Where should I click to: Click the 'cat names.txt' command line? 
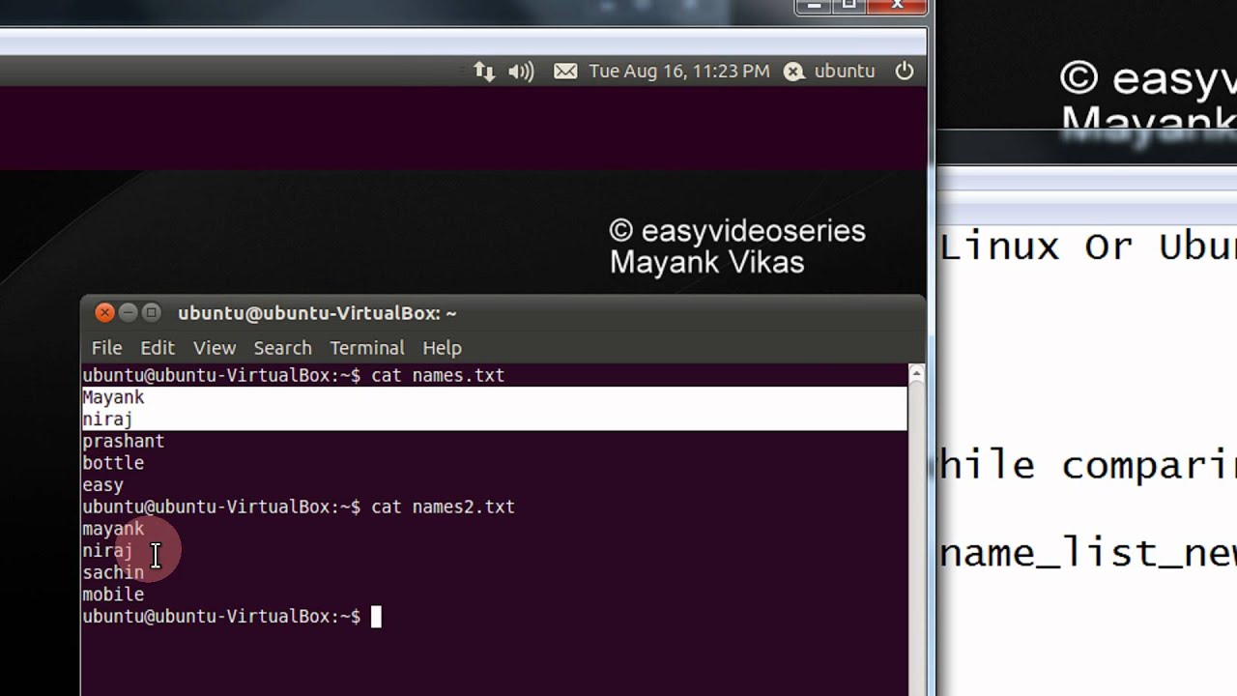tap(293, 375)
